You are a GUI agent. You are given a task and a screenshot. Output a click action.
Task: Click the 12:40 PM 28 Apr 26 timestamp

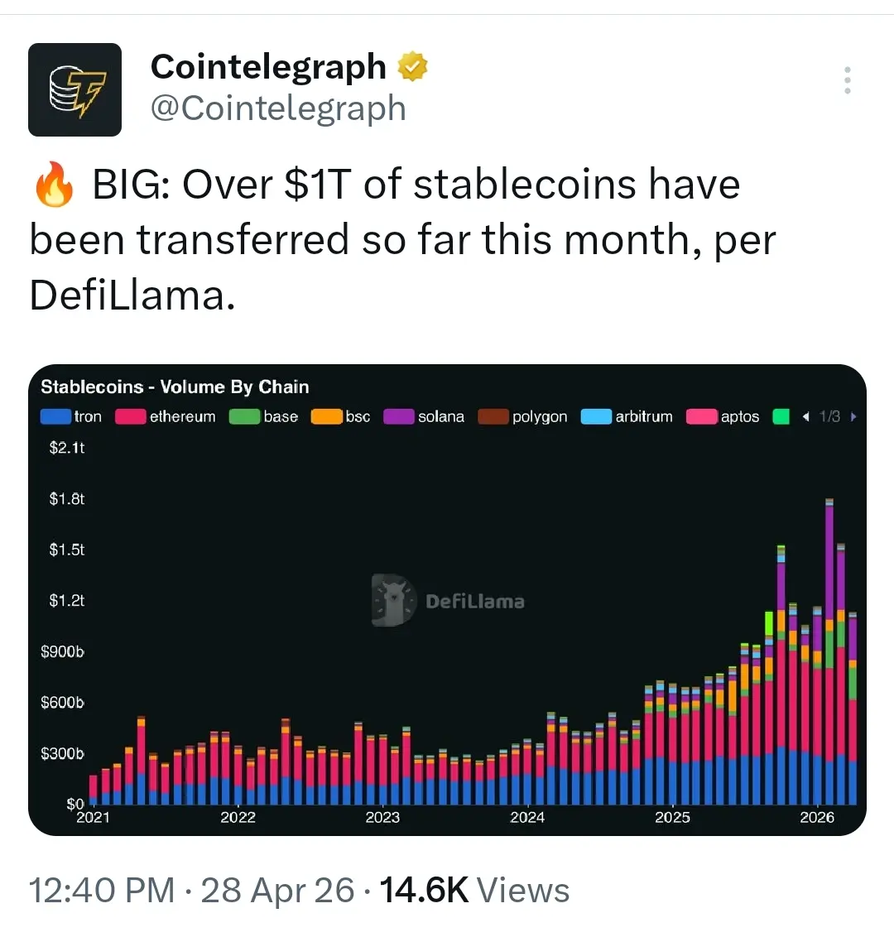(191, 890)
